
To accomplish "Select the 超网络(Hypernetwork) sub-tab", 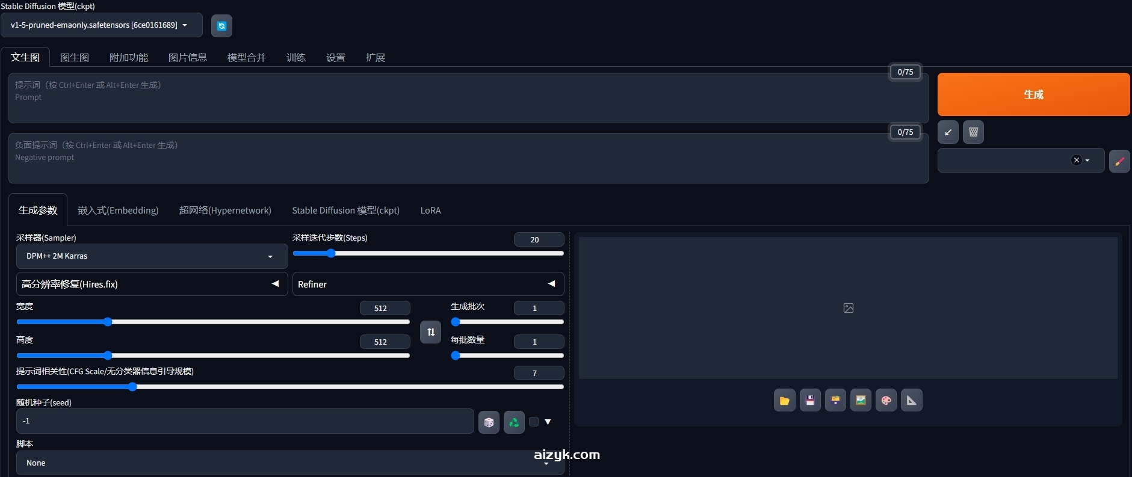I will (225, 210).
